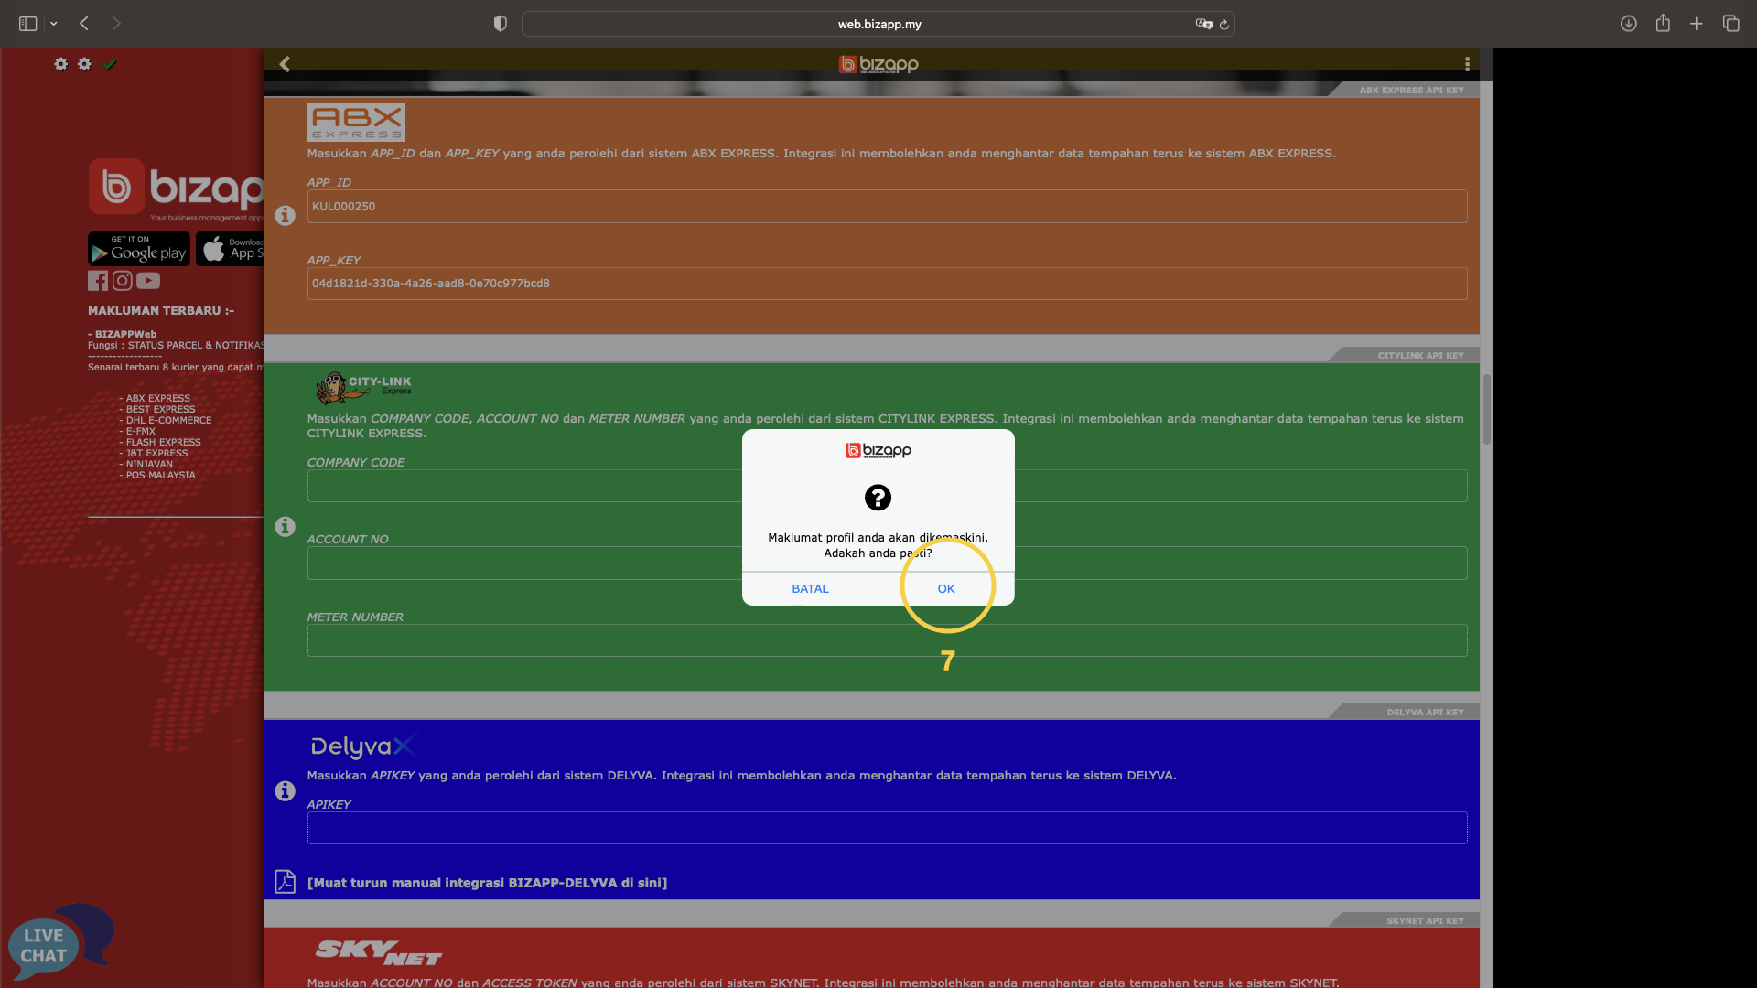Go back in Safari history

click(x=84, y=24)
